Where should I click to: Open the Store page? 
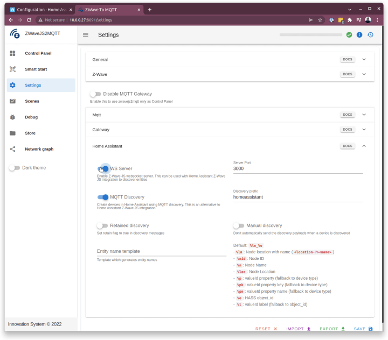point(41,133)
